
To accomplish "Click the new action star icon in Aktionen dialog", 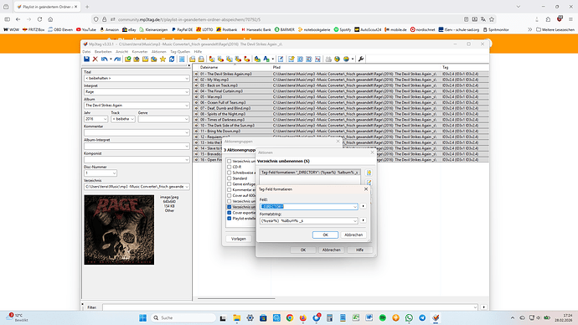I will 369,173.
